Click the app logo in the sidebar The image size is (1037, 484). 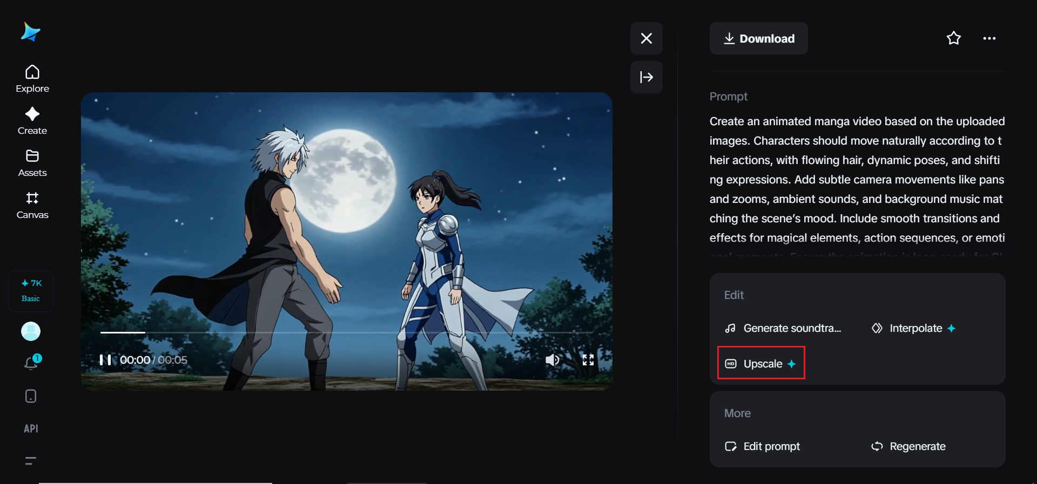click(30, 32)
